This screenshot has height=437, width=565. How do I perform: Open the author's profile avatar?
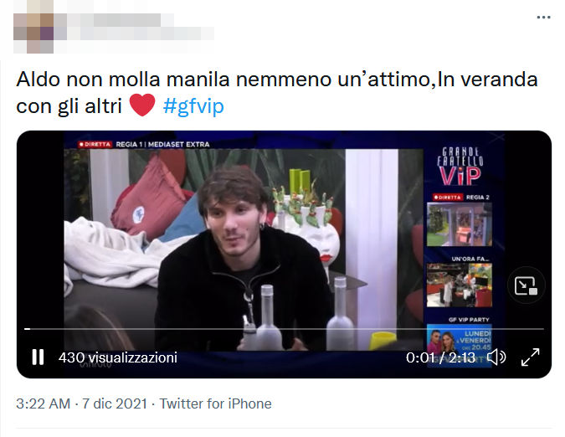(33, 26)
